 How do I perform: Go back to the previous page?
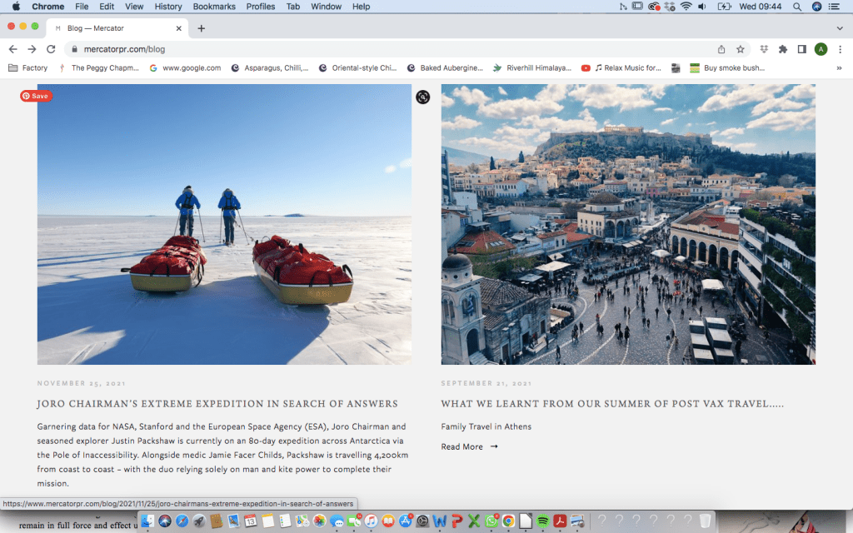click(12, 49)
